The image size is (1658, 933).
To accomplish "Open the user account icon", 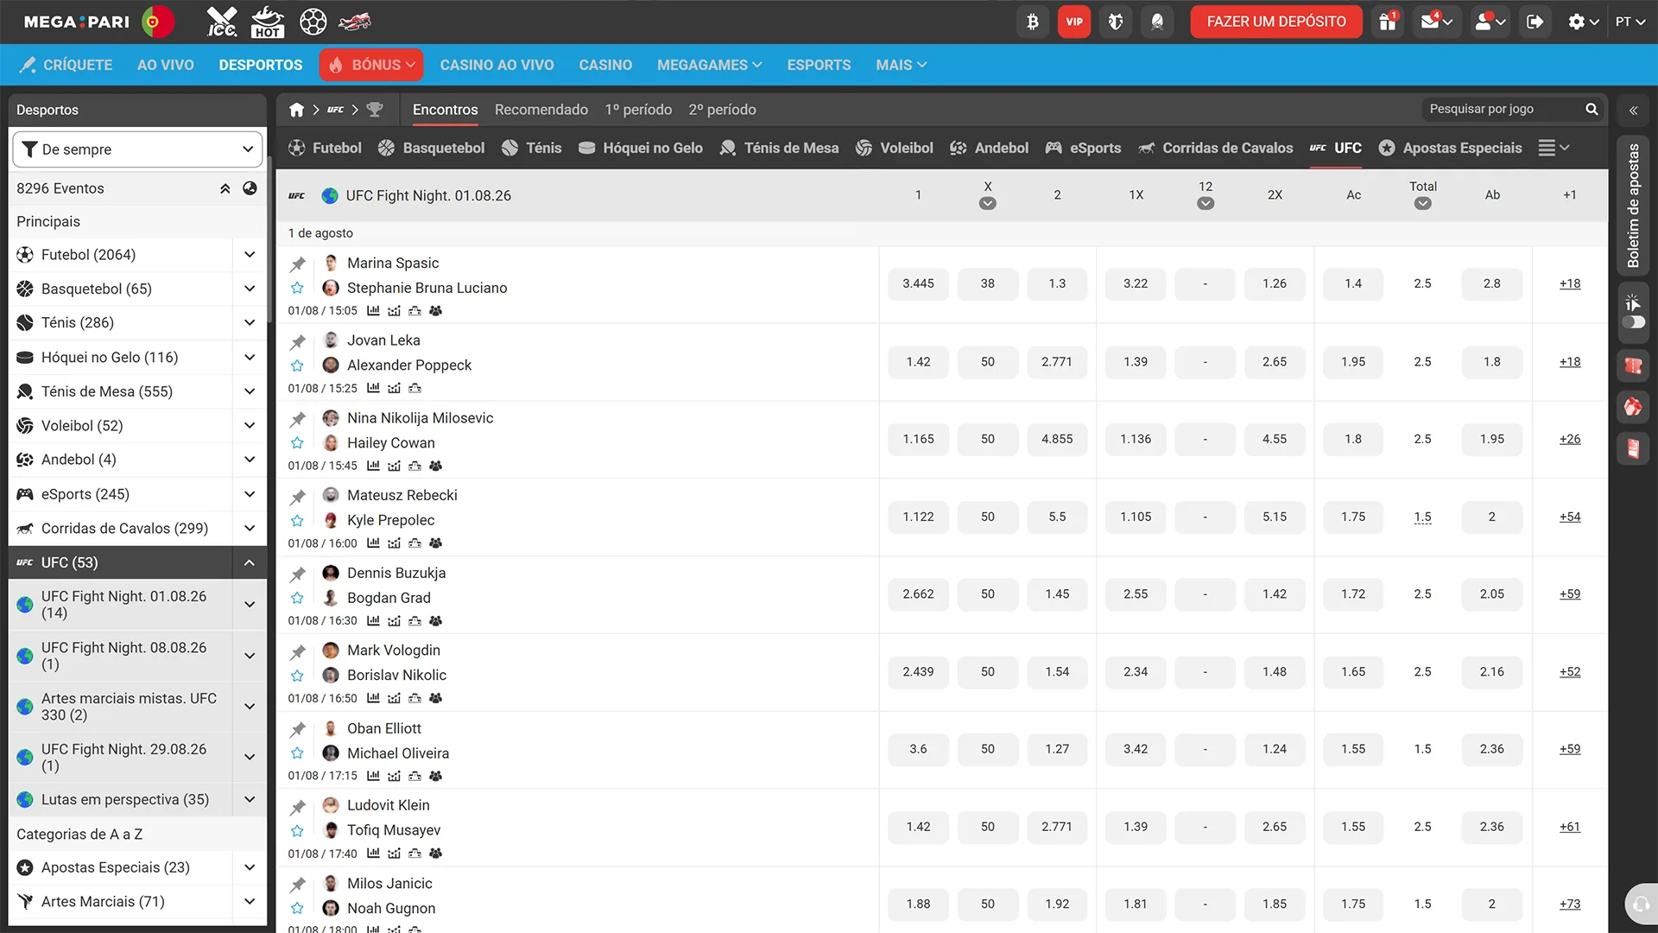I will [1490, 22].
